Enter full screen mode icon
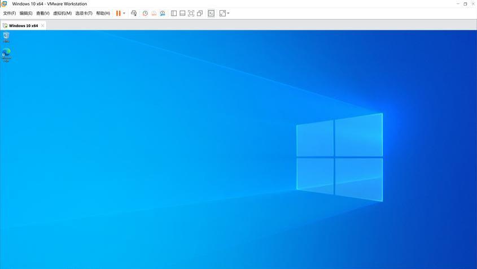 click(x=191, y=13)
